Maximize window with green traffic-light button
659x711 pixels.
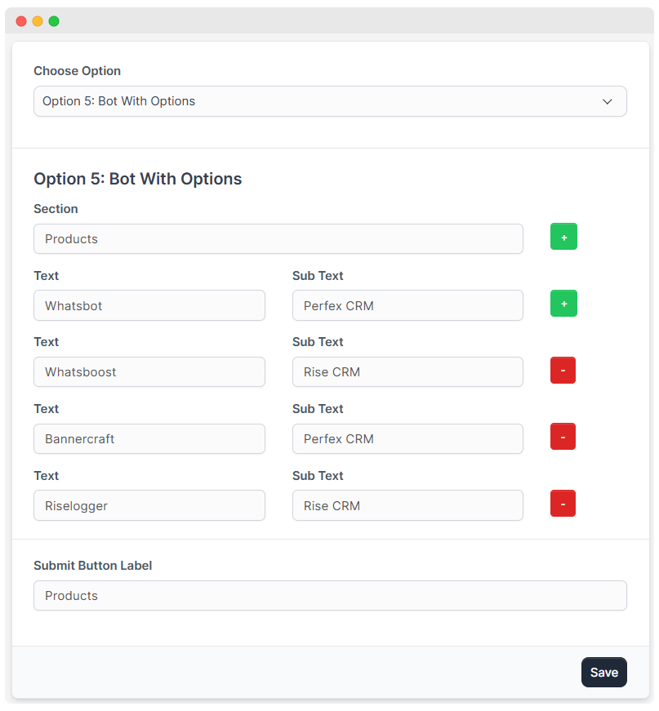(x=54, y=21)
